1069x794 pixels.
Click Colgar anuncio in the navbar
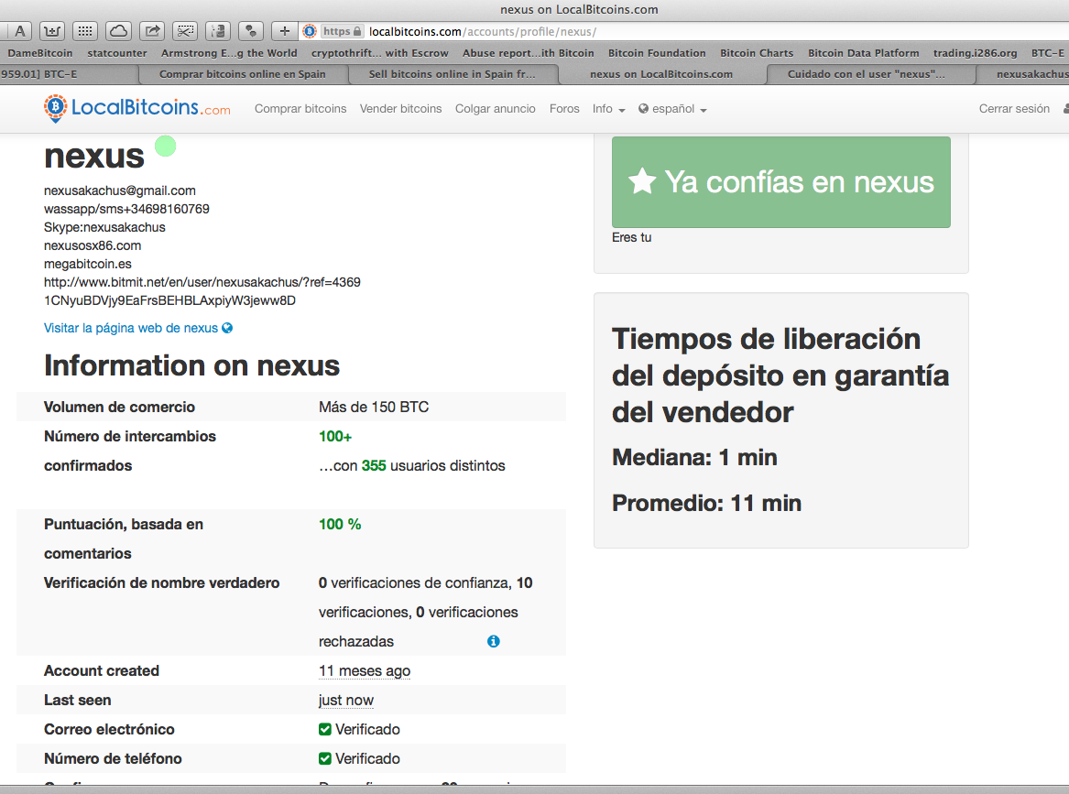pyautogui.click(x=496, y=109)
